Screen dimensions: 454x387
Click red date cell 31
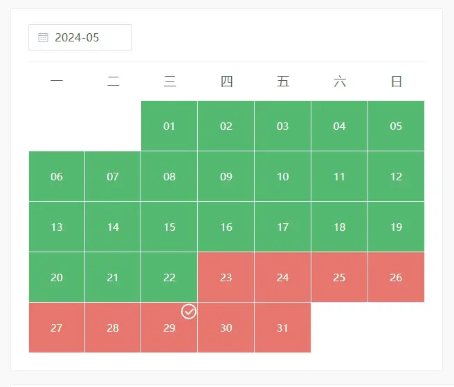click(282, 328)
